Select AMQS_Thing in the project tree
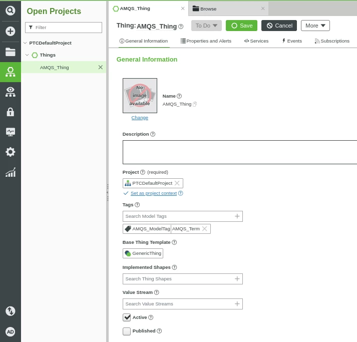This screenshot has width=357, height=342. pos(54,68)
